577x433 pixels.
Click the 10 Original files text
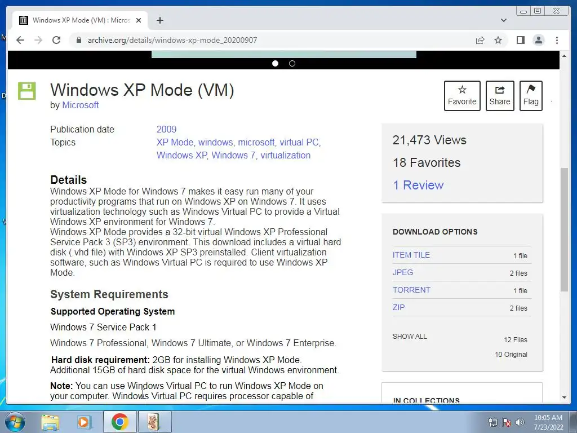coord(511,354)
